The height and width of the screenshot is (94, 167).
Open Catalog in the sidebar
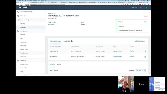pos(23,23)
